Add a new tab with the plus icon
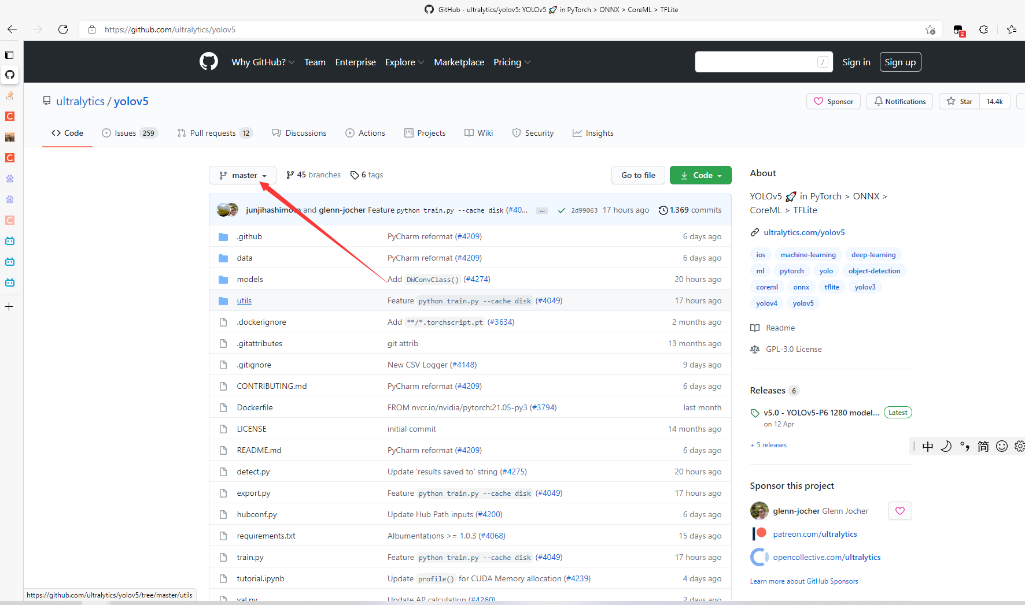The height and width of the screenshot is (605, 1025). point(9,307)
